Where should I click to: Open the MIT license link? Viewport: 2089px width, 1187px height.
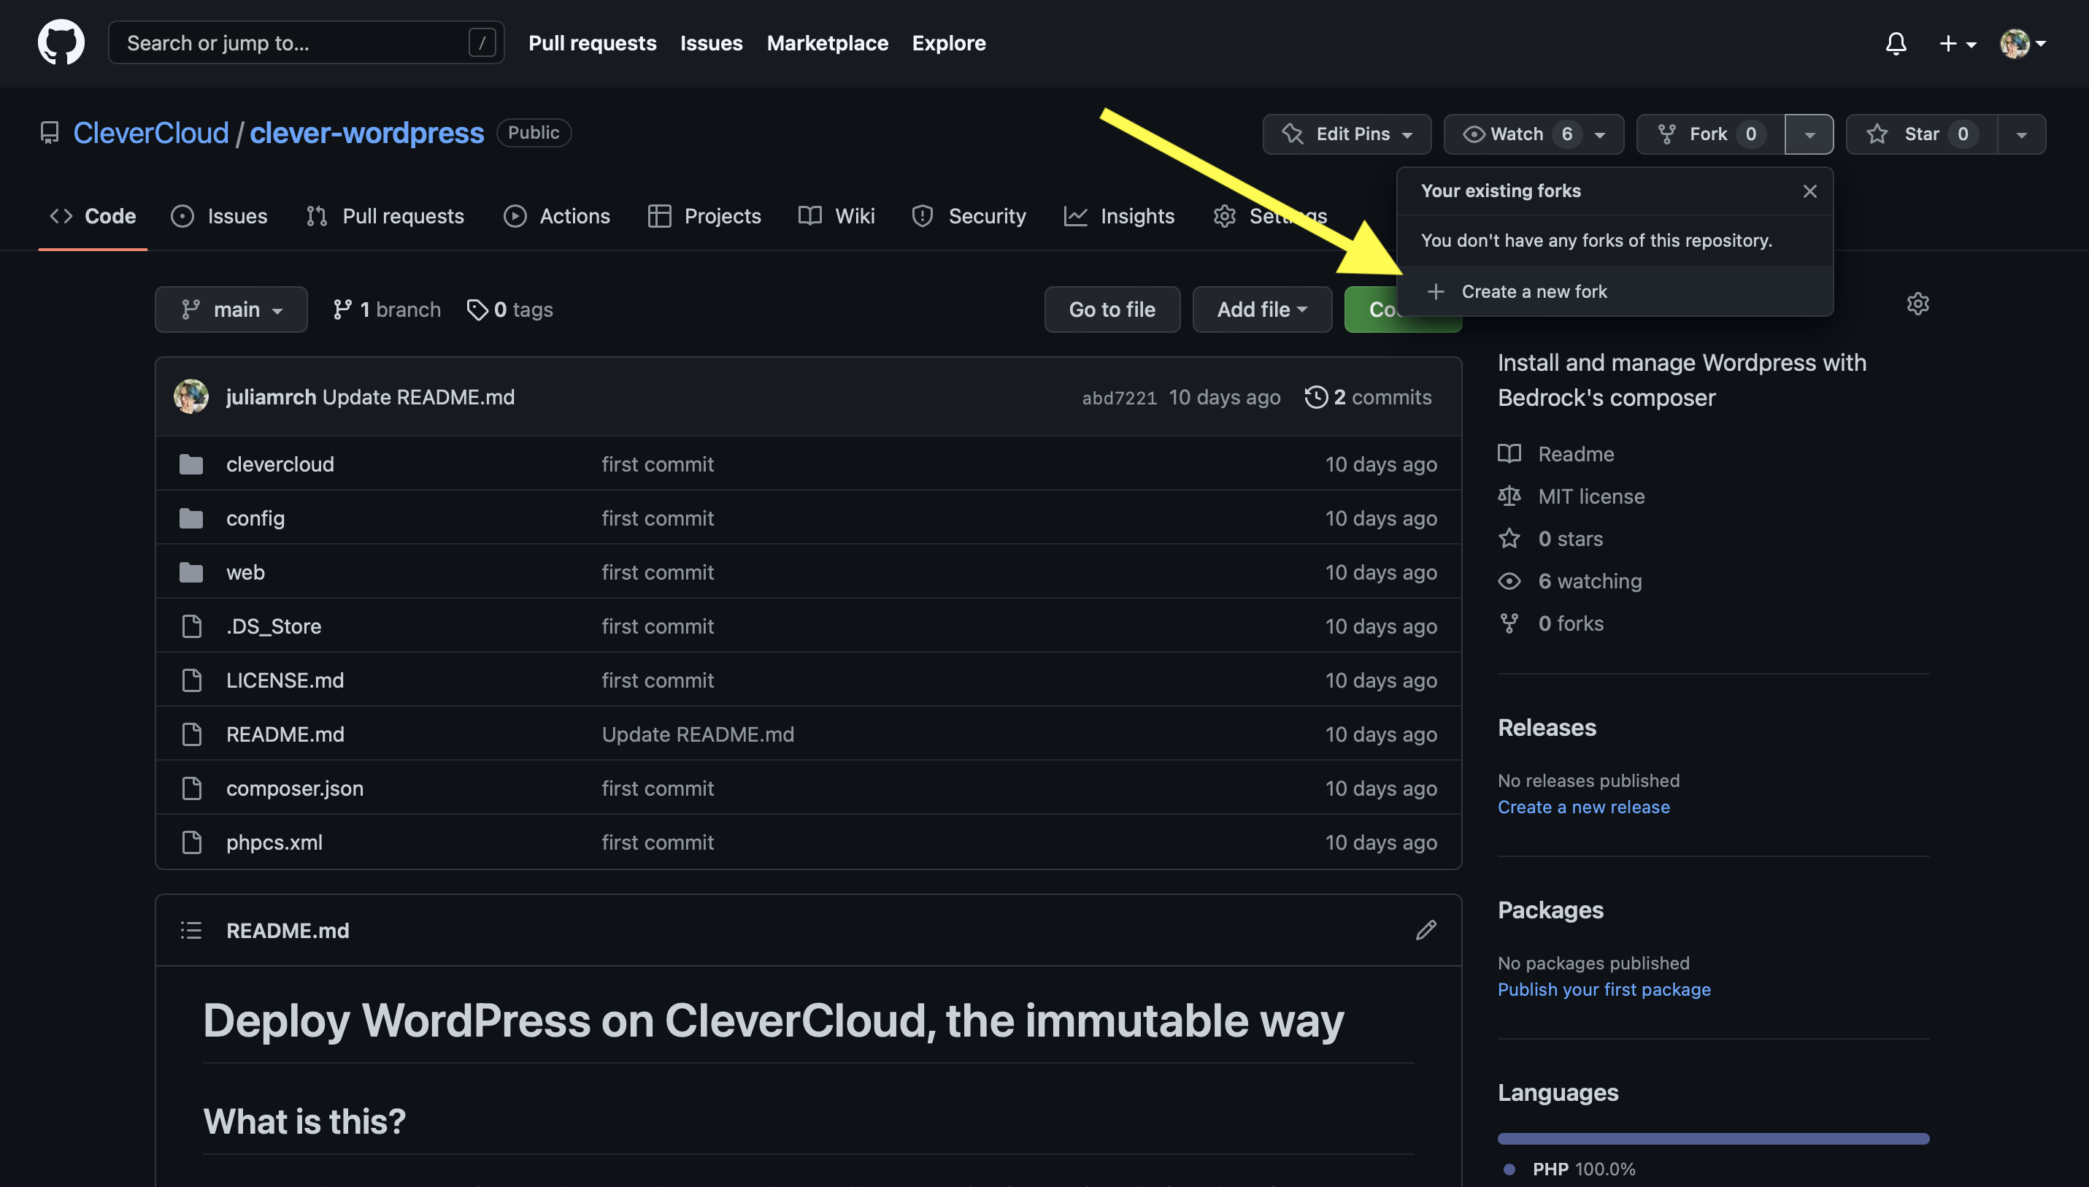click(1571, 496)
